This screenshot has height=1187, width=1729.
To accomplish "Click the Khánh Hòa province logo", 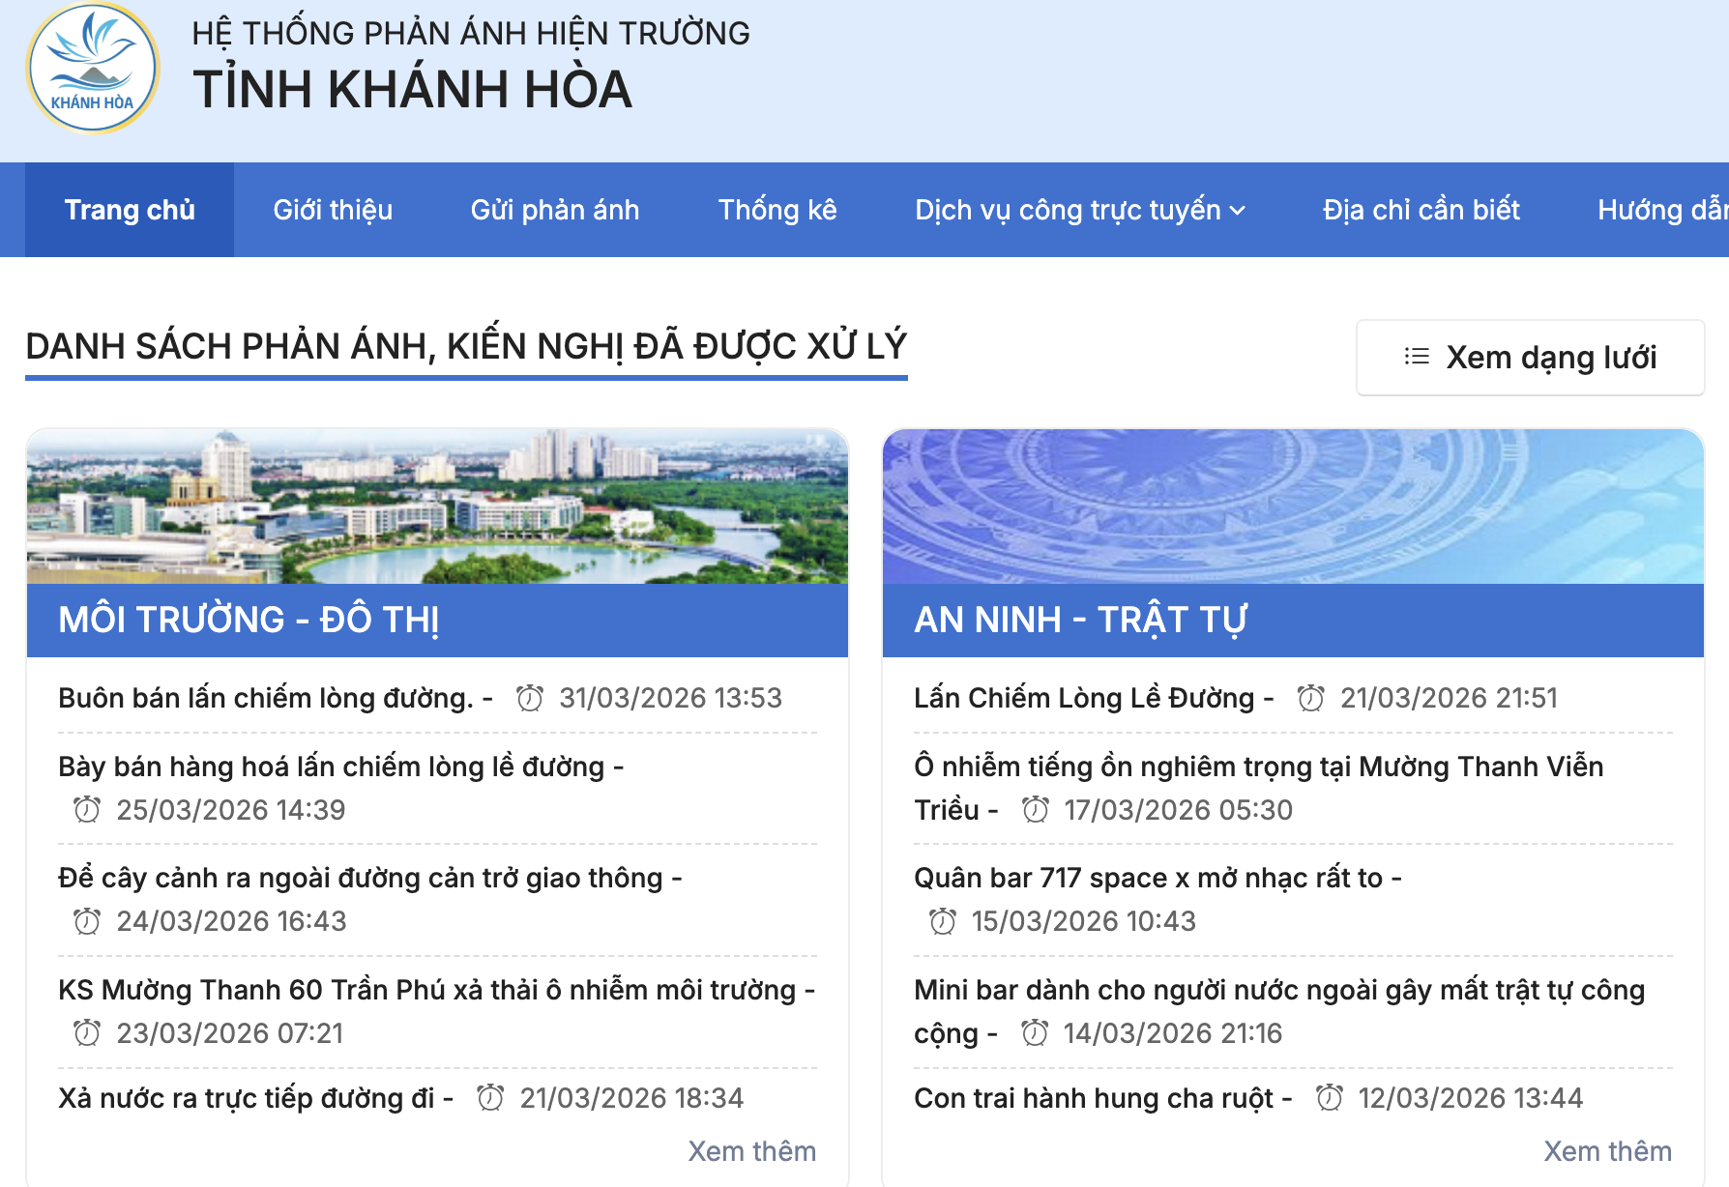I will (x=92, y=68).
